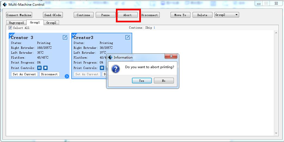Click Set As Current on Creator 3 card
This screenshot has width=284, height=142.
24,74
